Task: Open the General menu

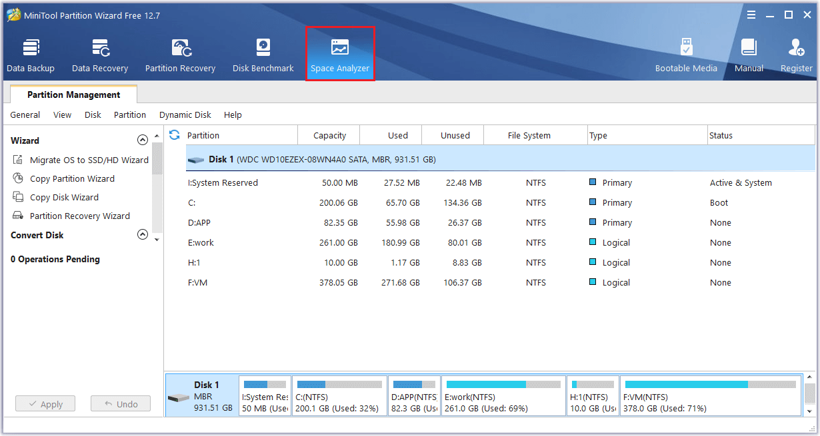Action: point(25,114)
